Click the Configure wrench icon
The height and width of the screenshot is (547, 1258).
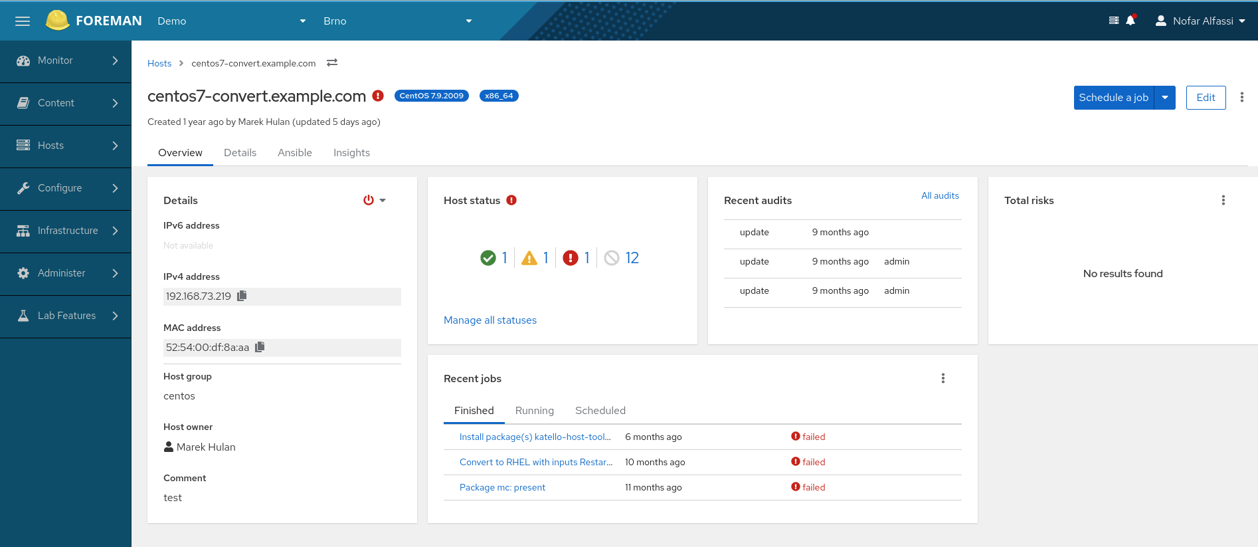(23, 188)
